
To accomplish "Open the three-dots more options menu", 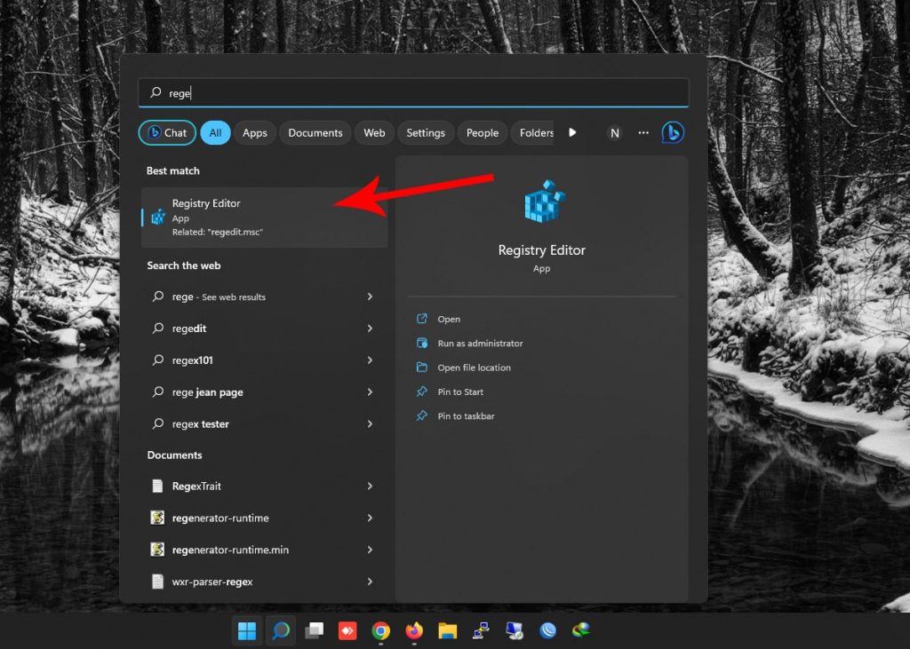I will [643, 133].
